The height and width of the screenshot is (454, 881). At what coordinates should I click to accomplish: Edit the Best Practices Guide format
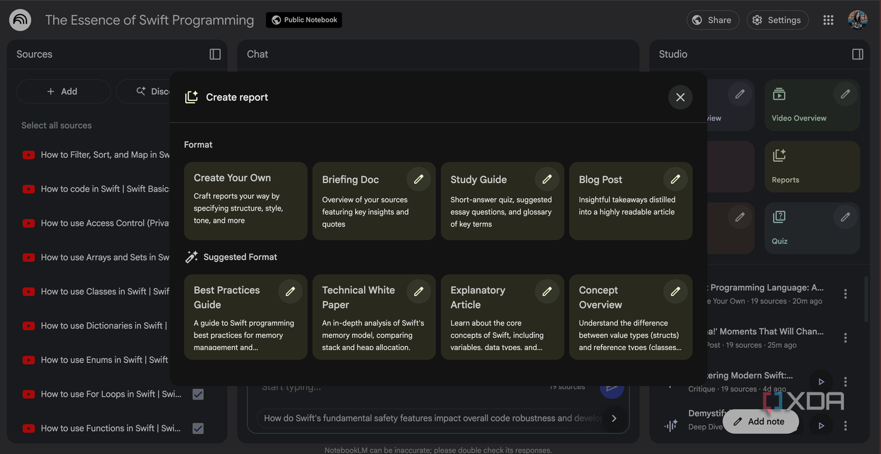click(290, 291)
